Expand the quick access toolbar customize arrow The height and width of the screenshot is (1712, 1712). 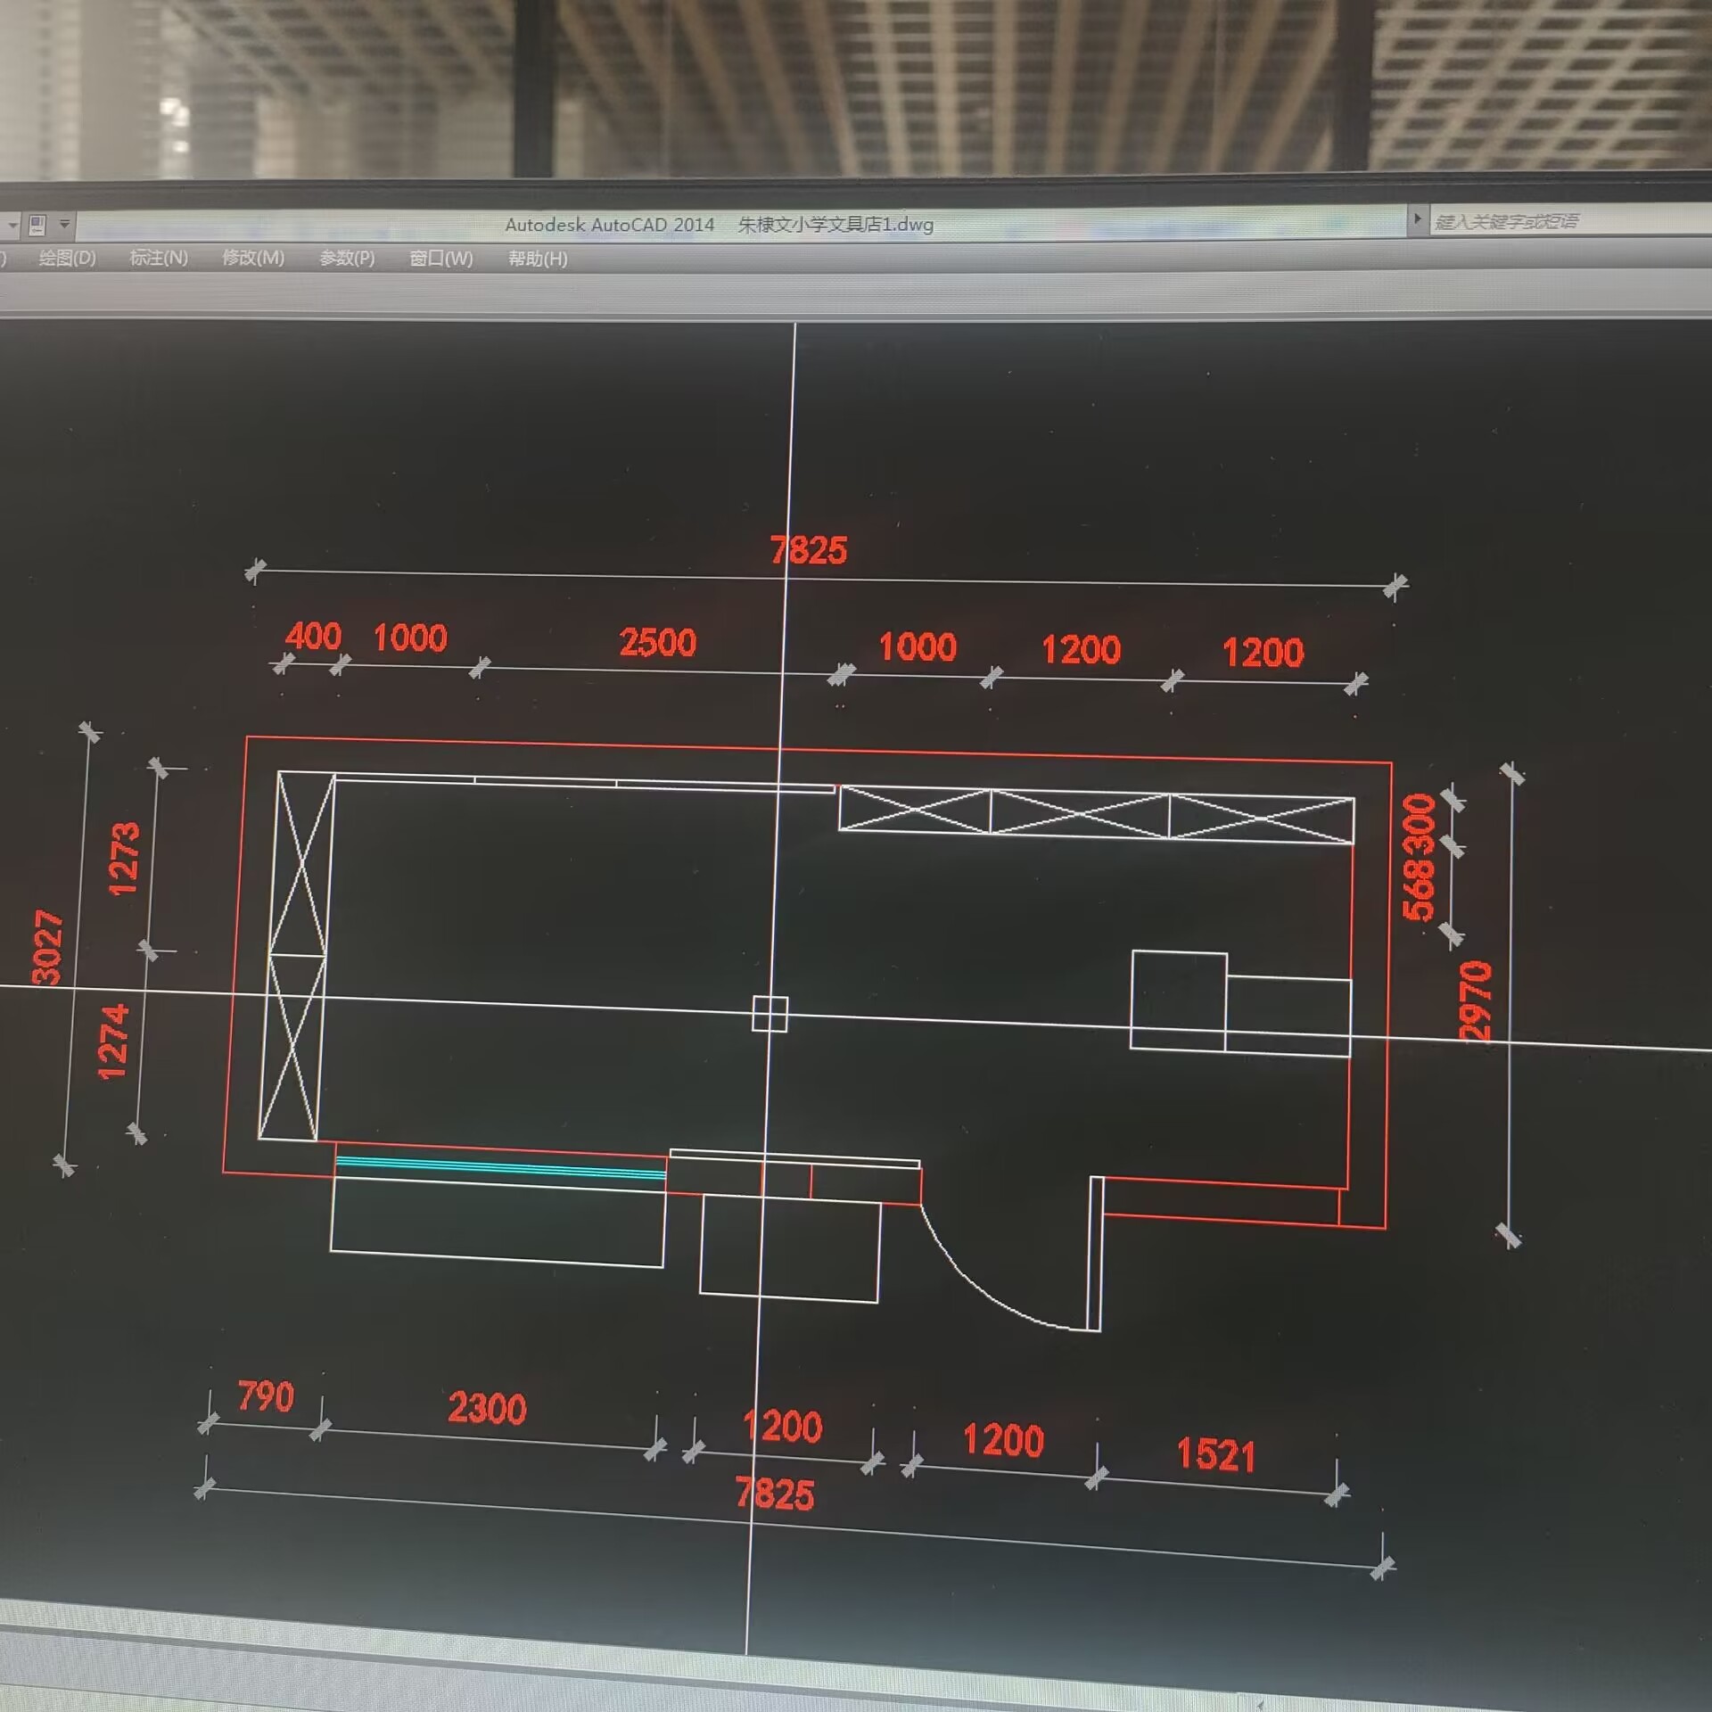(64, 224)
